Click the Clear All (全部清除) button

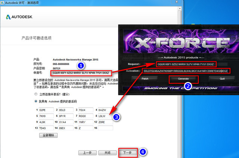point(48,135)
